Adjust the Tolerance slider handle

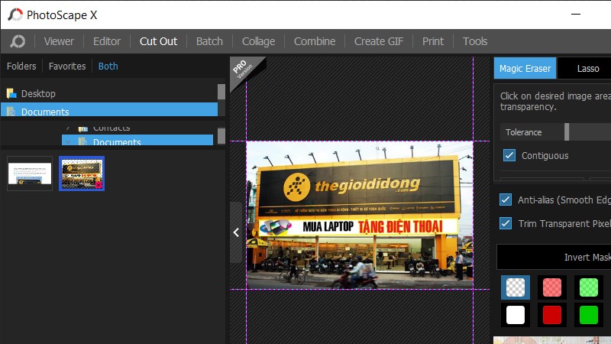point(567,132)
